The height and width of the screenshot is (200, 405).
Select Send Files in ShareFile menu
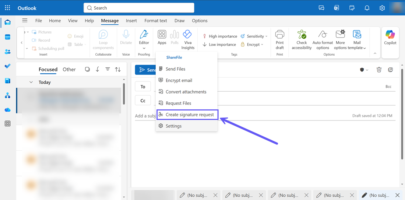click(187, 69)
